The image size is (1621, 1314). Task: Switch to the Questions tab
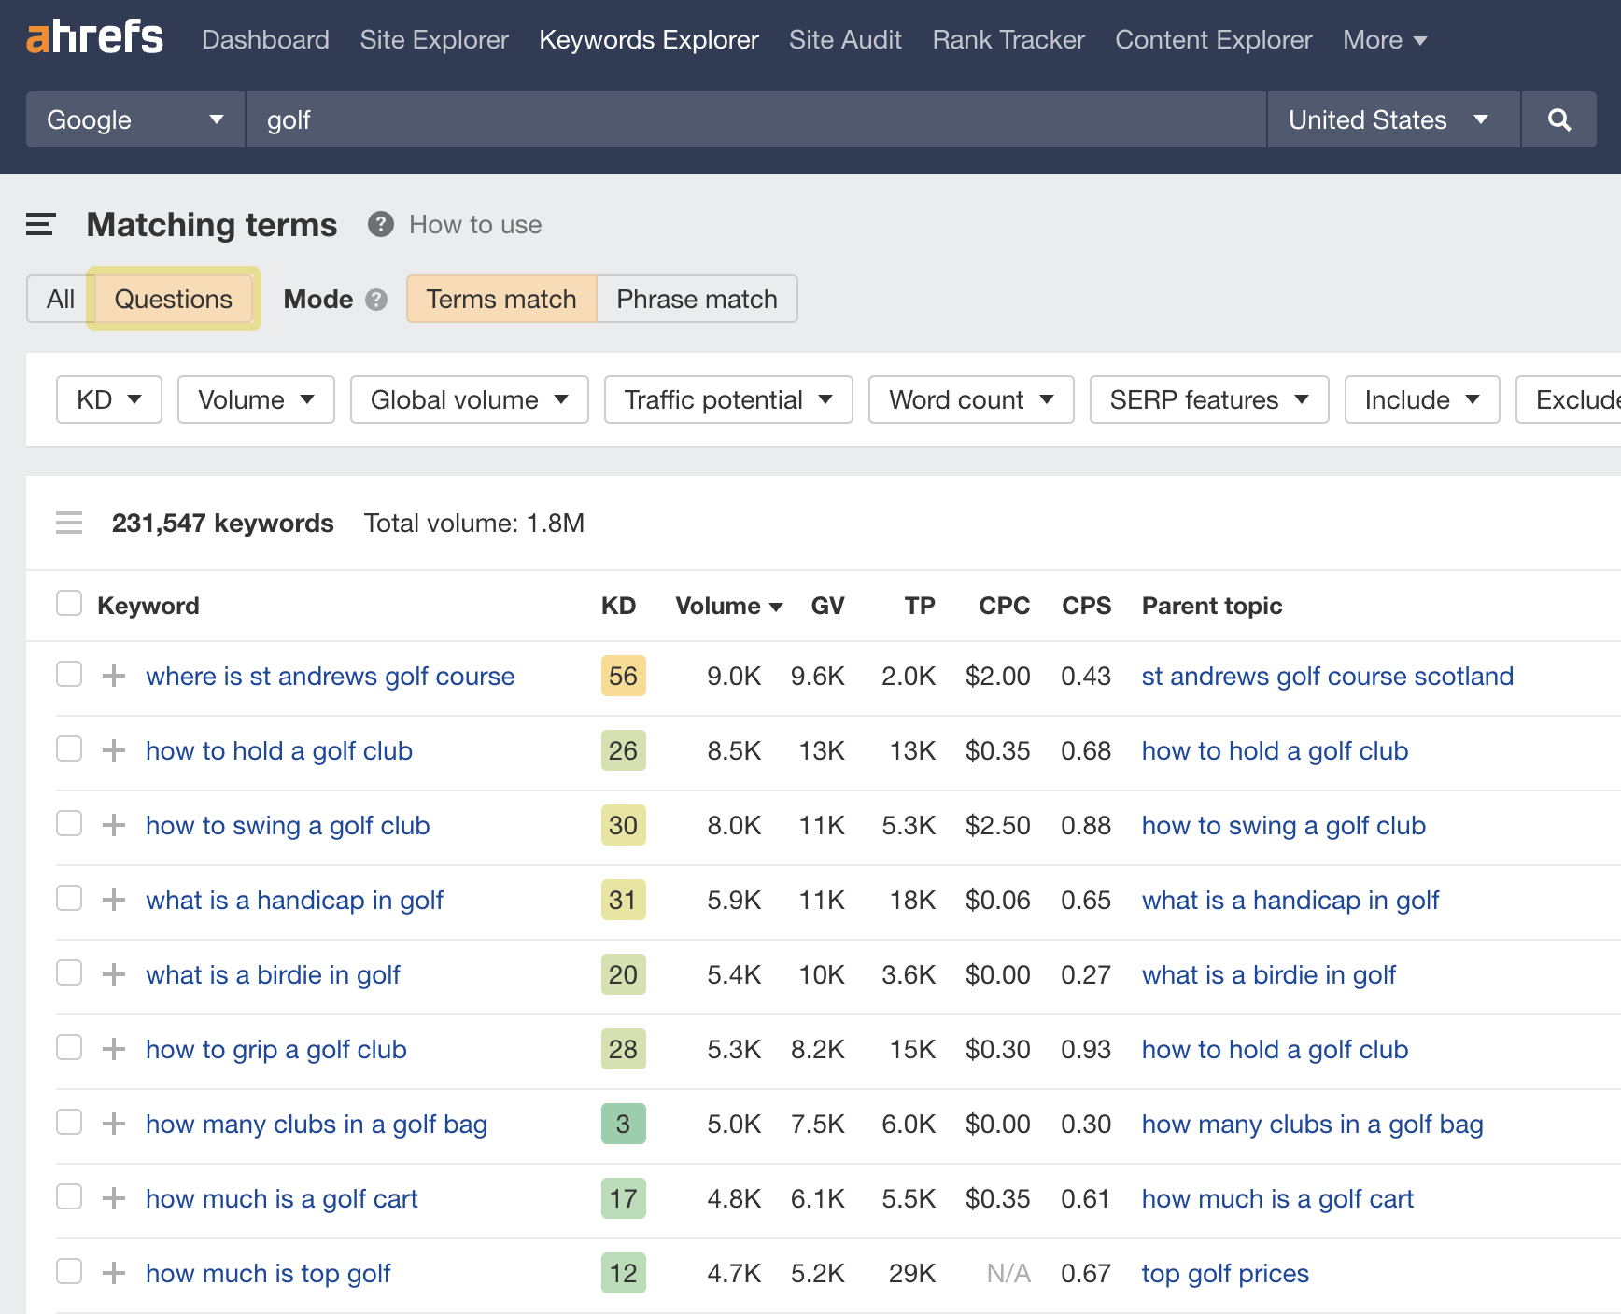click(173, 299)
